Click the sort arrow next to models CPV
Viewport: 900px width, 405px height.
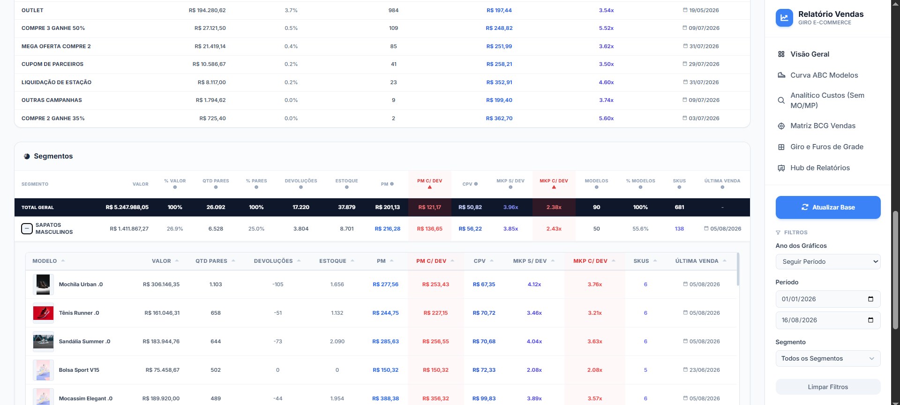492,261
